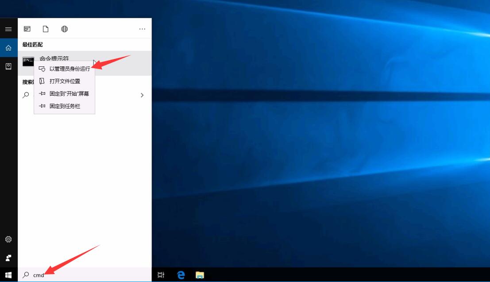This screenshot has width=490, height=282.
Task: Select the Home icon in sidebar
Action: [8, 48]
